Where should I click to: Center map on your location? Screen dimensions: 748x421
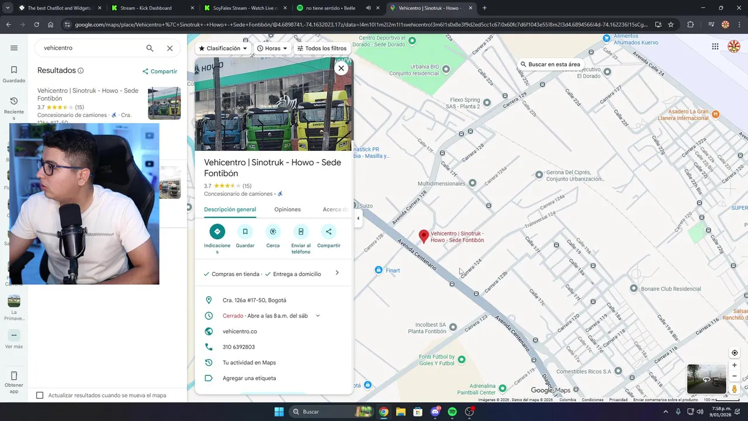click(x=735, y=353)
